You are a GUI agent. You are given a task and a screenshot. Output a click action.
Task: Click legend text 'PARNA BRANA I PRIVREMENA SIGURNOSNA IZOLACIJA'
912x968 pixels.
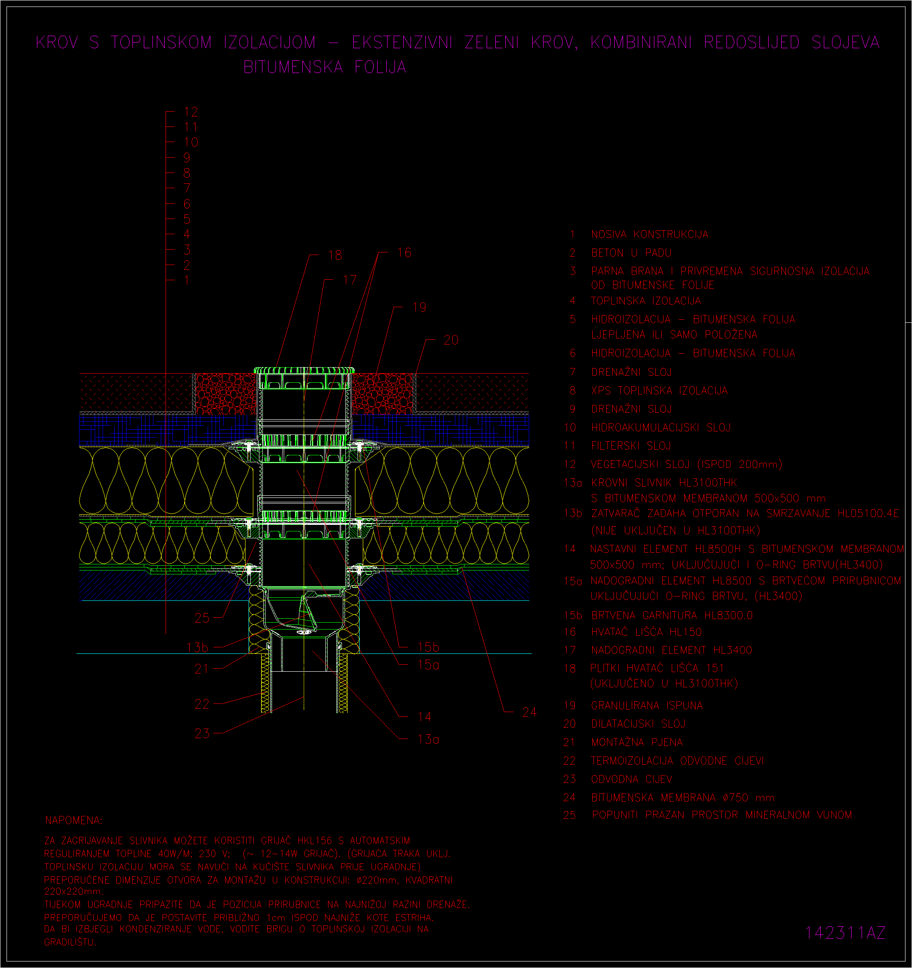730,271
